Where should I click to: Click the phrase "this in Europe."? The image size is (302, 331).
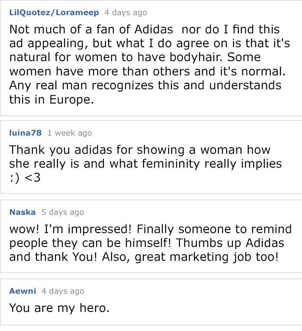(x=51, y=99)
